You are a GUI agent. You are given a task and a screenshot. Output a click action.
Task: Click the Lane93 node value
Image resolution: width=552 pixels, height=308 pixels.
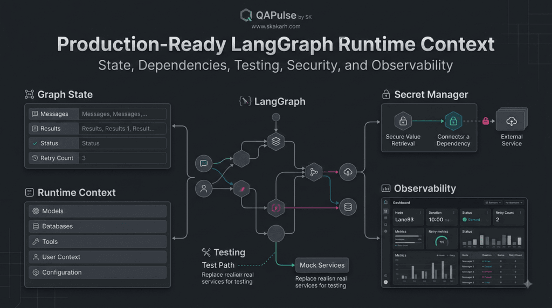pos(404,220)
